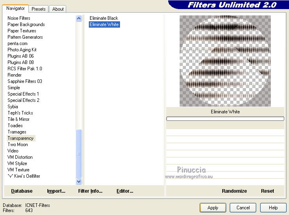Viewport: 289px width, 216px height.
Task: Select Pattern Generators category
Action: coord(25,37)
